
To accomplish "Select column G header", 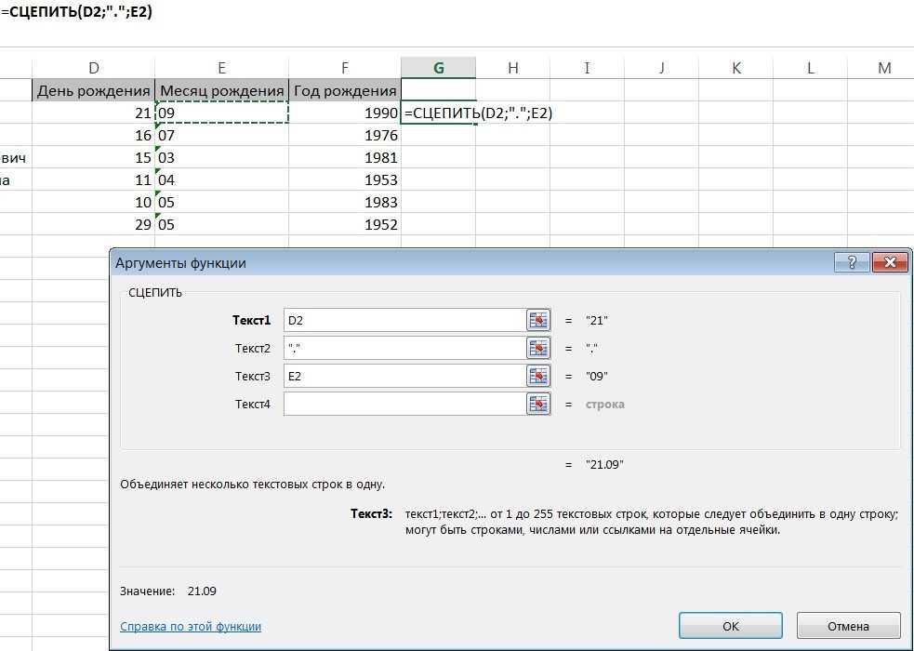I will coord(438,68).
